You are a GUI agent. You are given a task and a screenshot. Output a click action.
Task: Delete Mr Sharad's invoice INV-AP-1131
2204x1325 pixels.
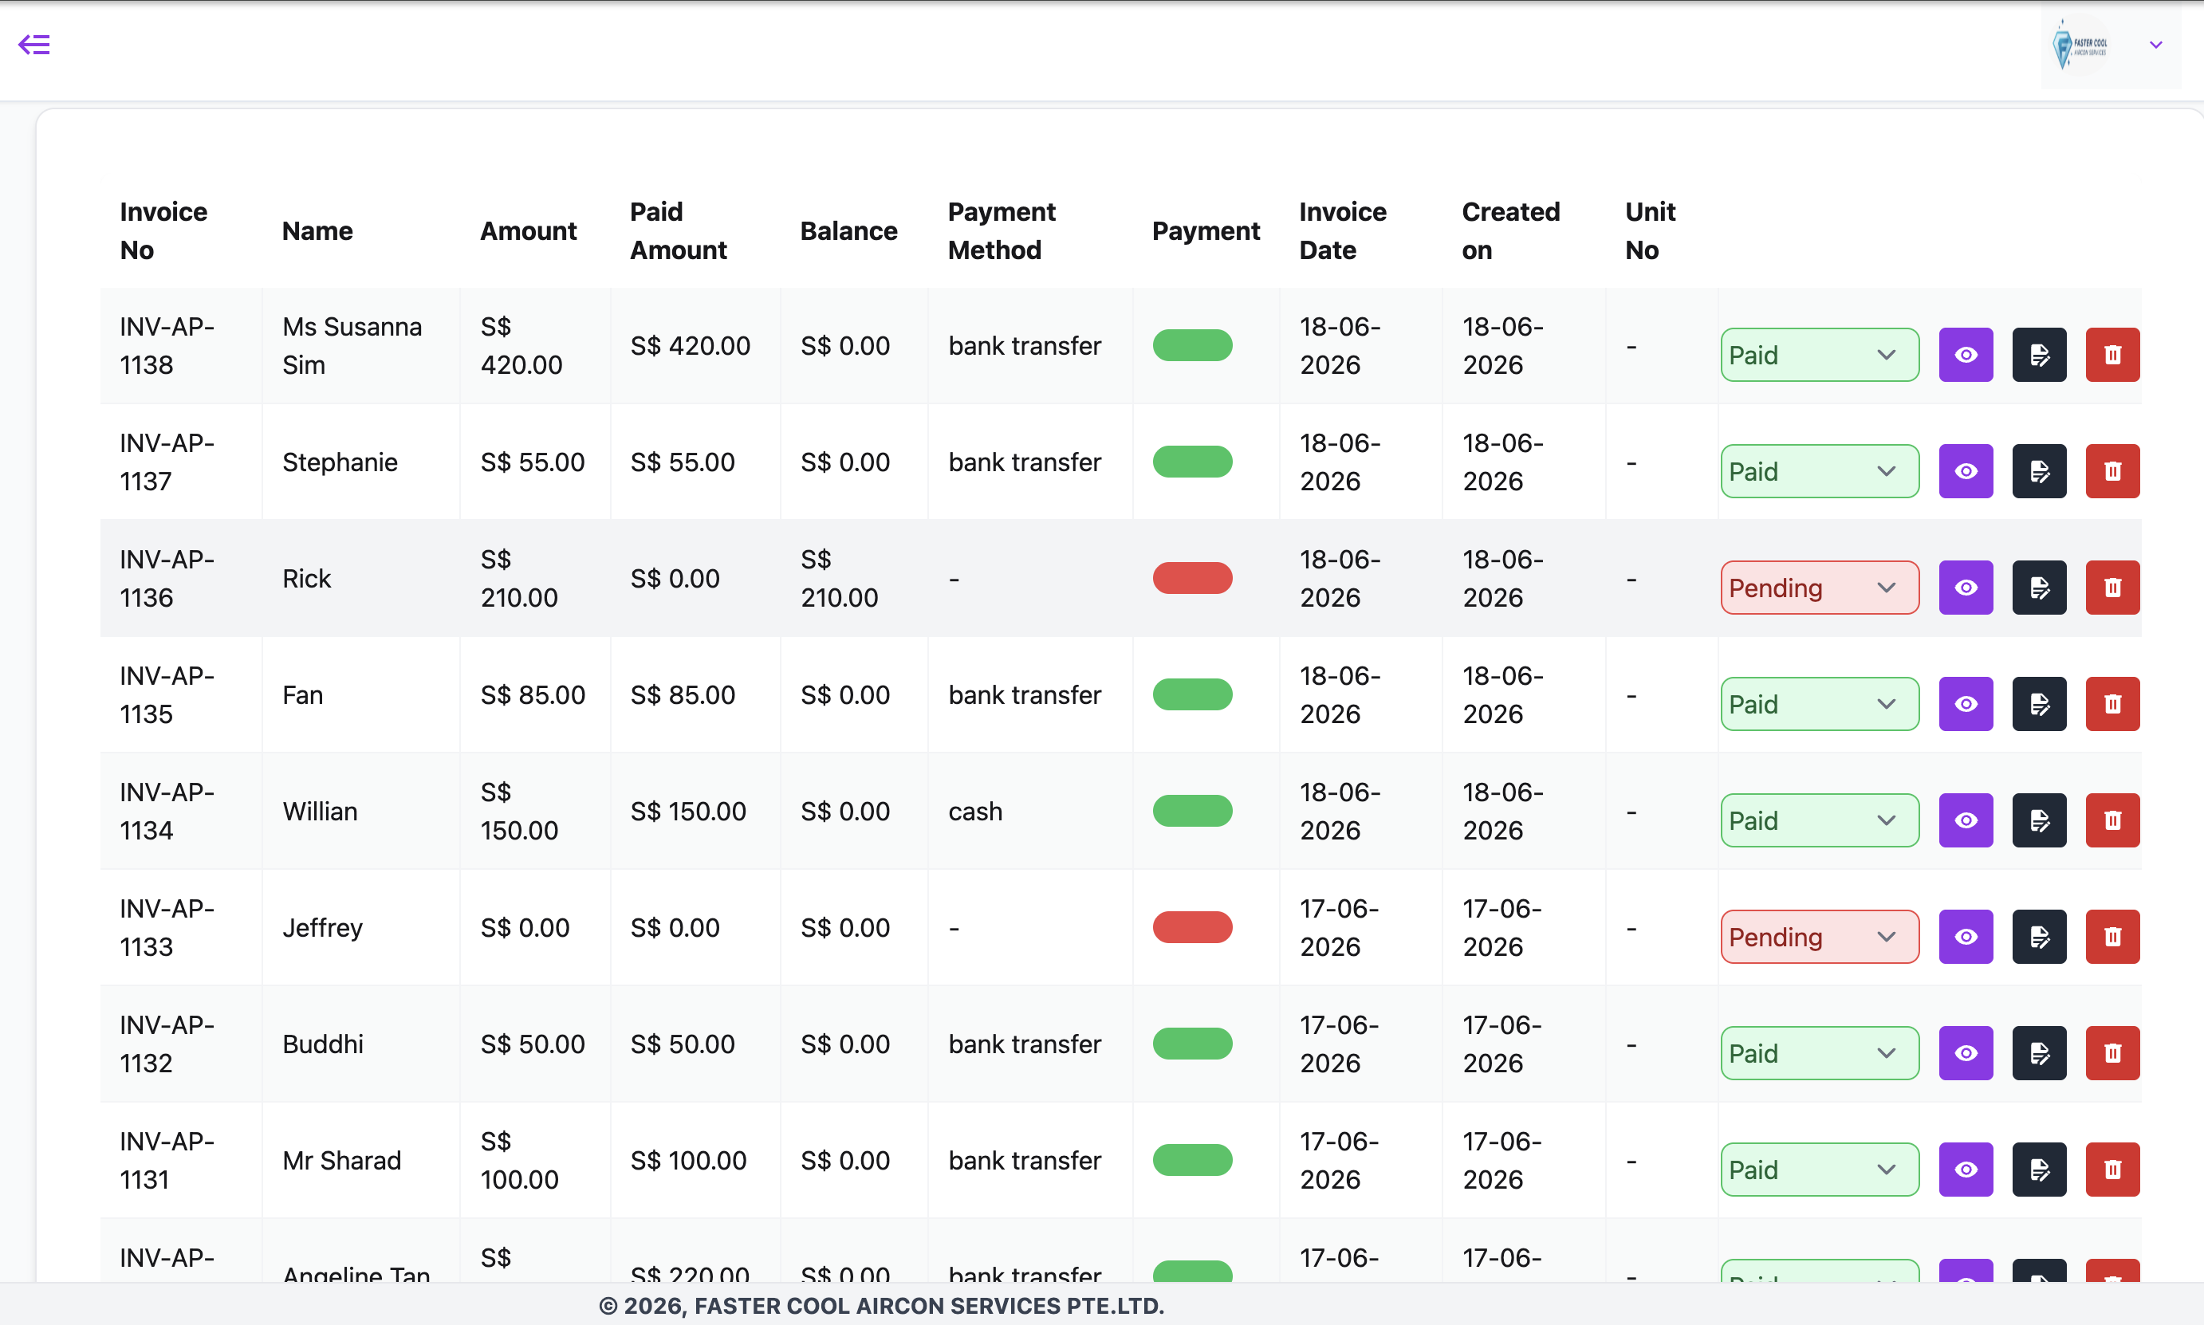[2112, 1169]
